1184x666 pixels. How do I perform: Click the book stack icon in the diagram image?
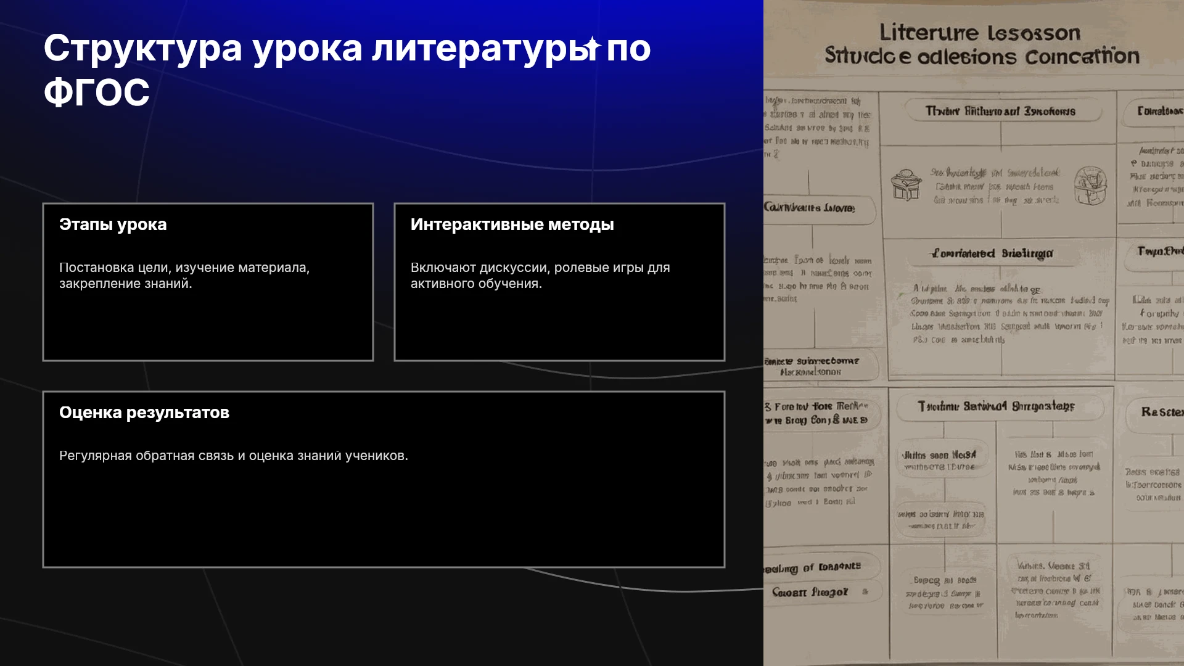[906, 185]
